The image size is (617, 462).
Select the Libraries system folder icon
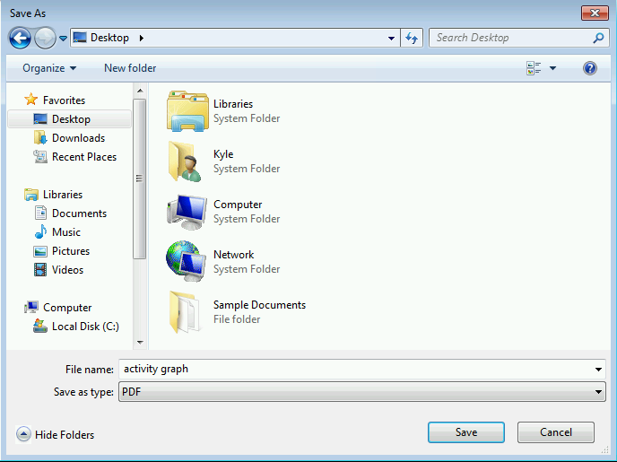(x=187, y=111)
